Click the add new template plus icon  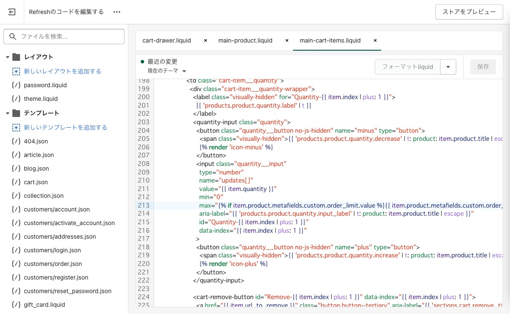click(x=16, y=127)
